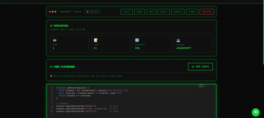Click the eye icon on Views card

tap(55, 40)
